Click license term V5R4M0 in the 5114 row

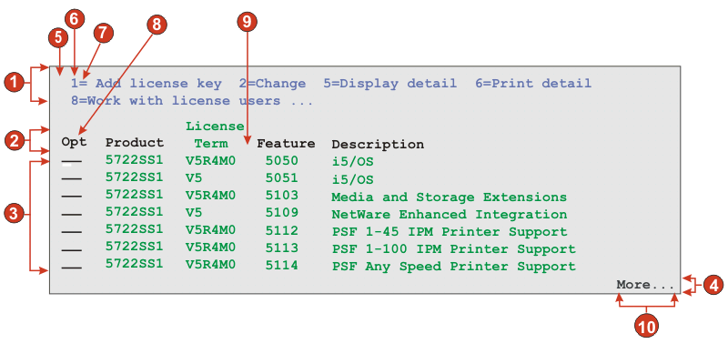(x=211, y=265)
